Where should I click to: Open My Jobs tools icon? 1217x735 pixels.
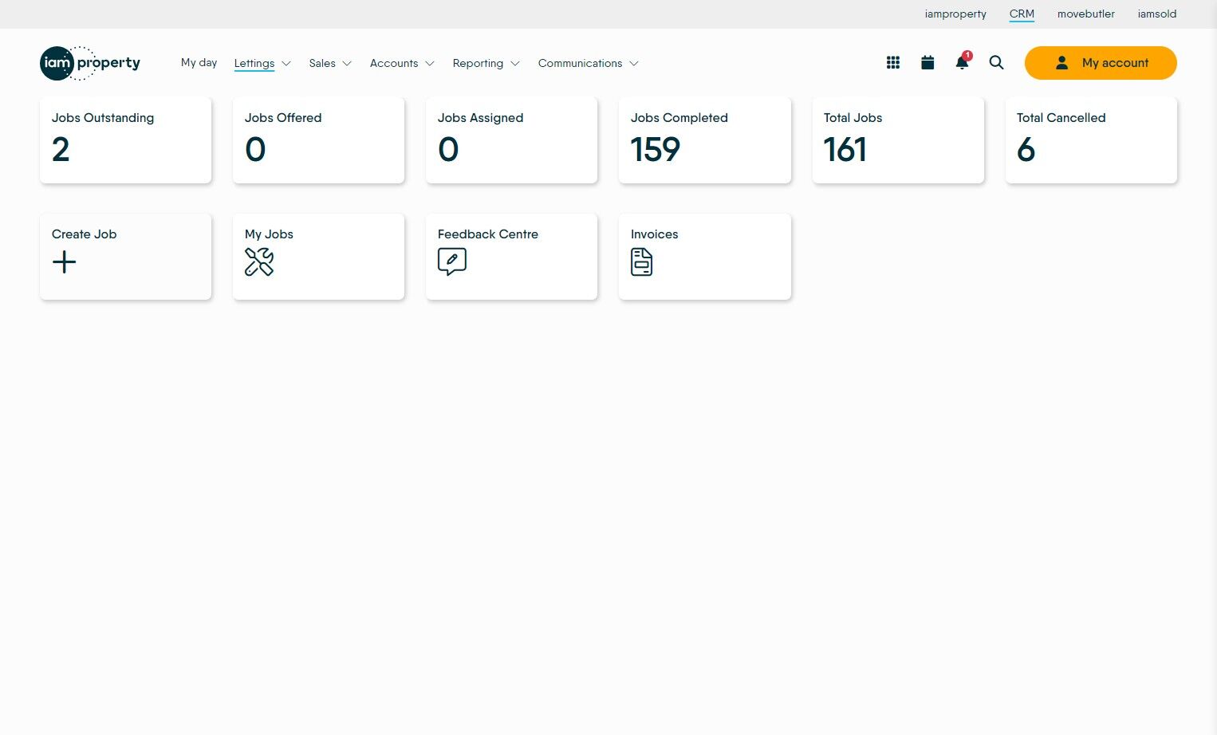click(259, 261)
